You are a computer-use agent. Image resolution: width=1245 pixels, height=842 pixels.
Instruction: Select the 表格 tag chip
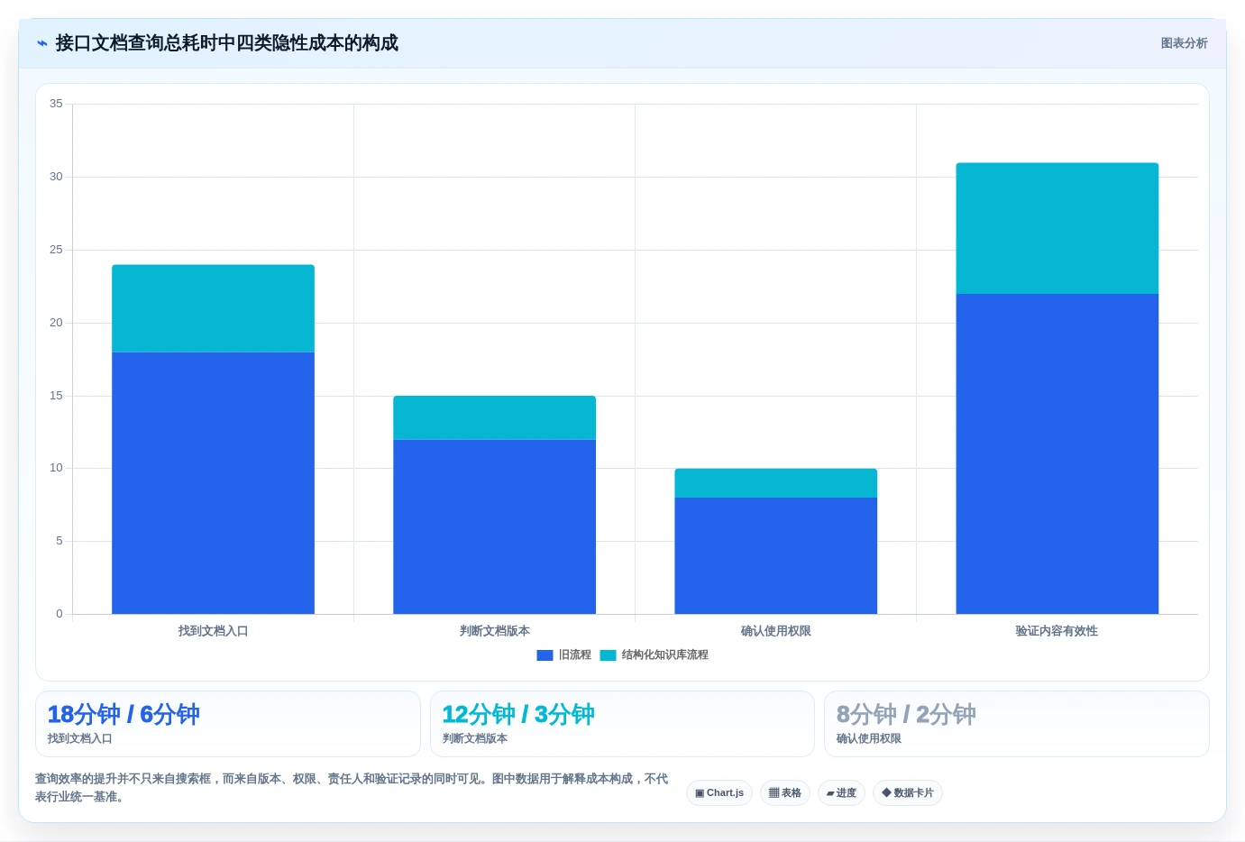click(x=785, y=793)
